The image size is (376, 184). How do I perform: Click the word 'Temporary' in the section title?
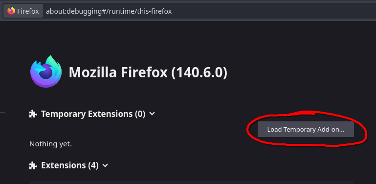(63, 114)
